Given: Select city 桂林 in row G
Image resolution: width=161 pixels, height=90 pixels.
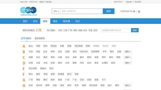Looking at the screenshot, I should (x=53, y=80).
